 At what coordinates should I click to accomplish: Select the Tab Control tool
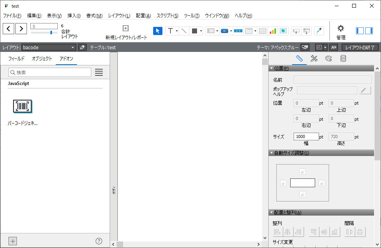click(249, 31)
